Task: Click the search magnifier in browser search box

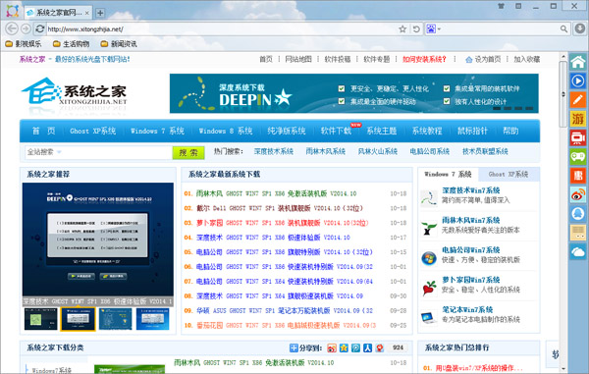Action: pyautogui.click(x=563, y=28)
